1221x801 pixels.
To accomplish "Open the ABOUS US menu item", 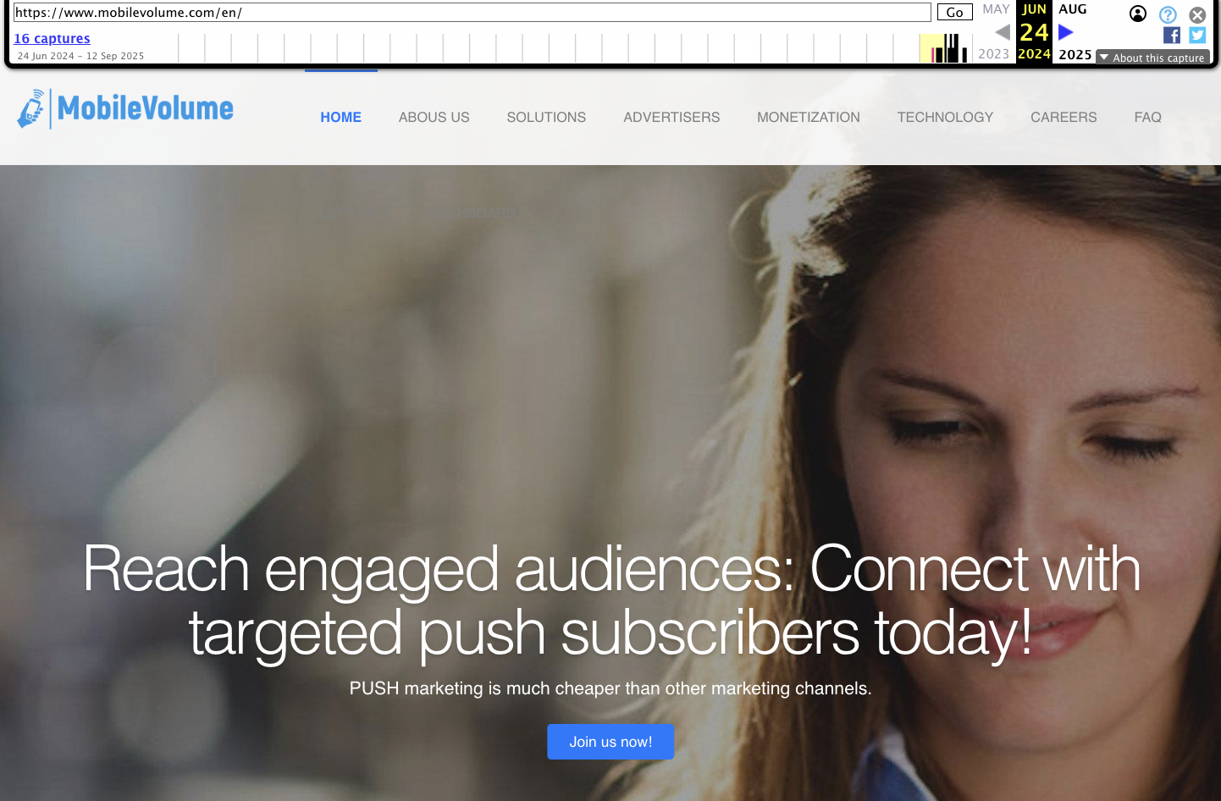I will (434, 117).
